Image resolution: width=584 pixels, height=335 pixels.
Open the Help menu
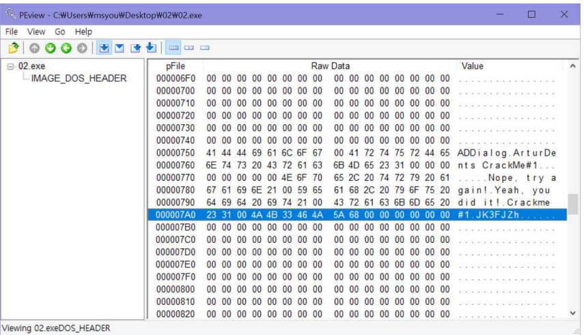pyautogui.click(x=83, y=31)
